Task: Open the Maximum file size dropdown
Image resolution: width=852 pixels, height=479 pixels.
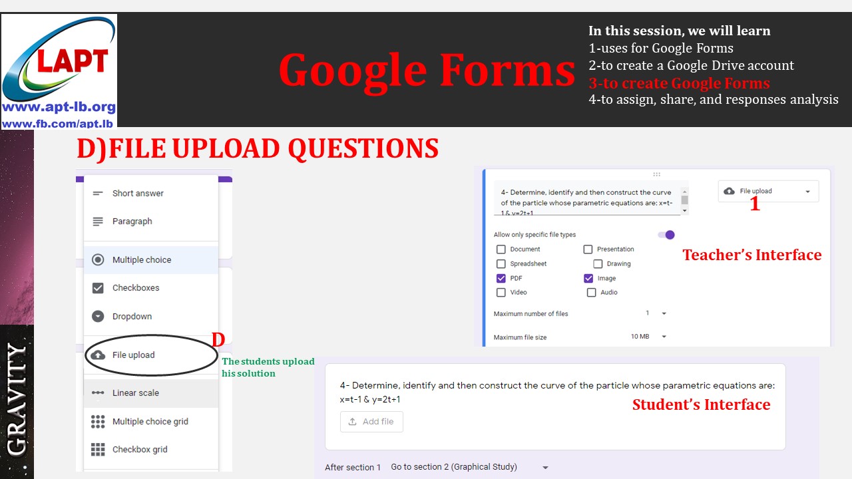Action: [x=664, y=337]
